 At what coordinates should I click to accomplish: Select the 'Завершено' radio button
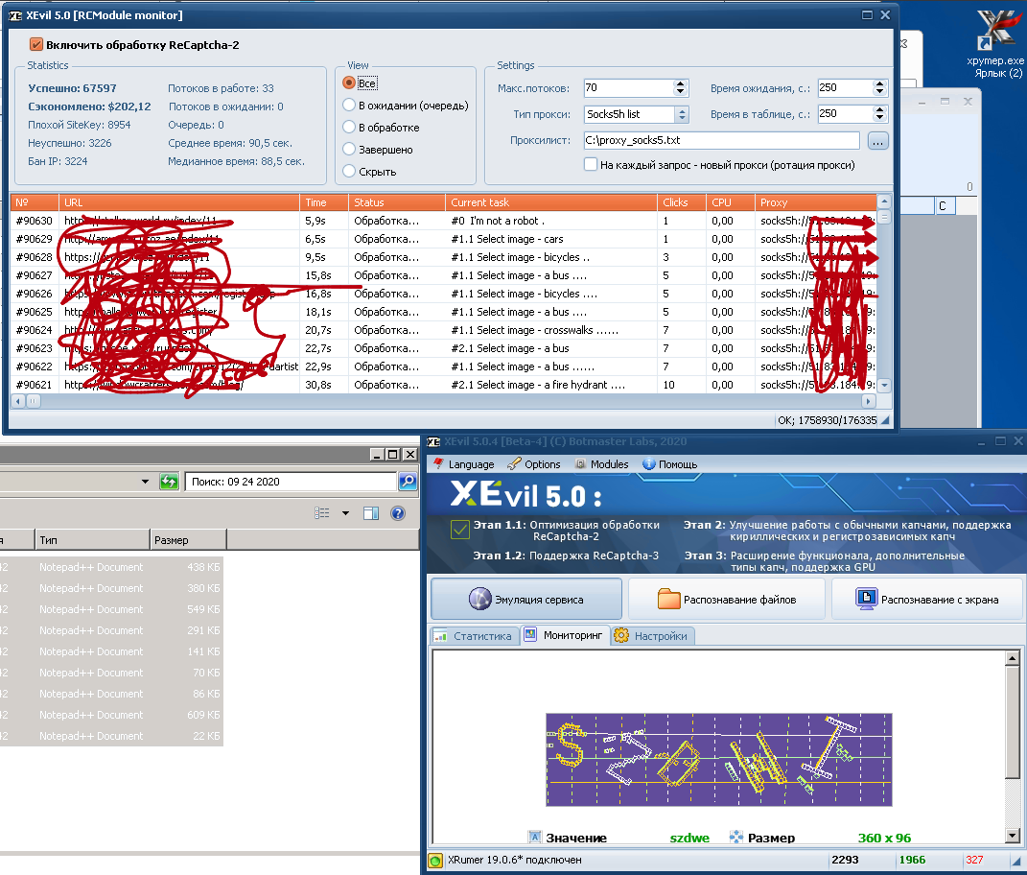(349, 150)
